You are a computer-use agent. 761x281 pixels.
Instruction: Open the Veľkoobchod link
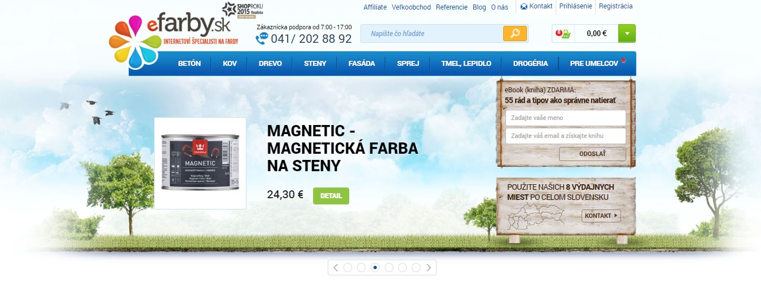410,7
